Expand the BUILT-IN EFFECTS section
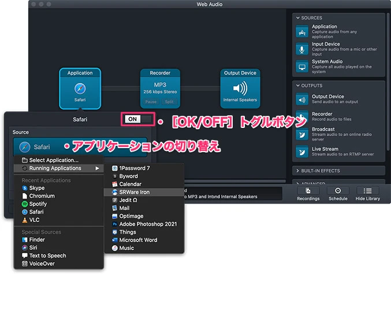The width and height of the screenshot is (391, 332). 318,171
